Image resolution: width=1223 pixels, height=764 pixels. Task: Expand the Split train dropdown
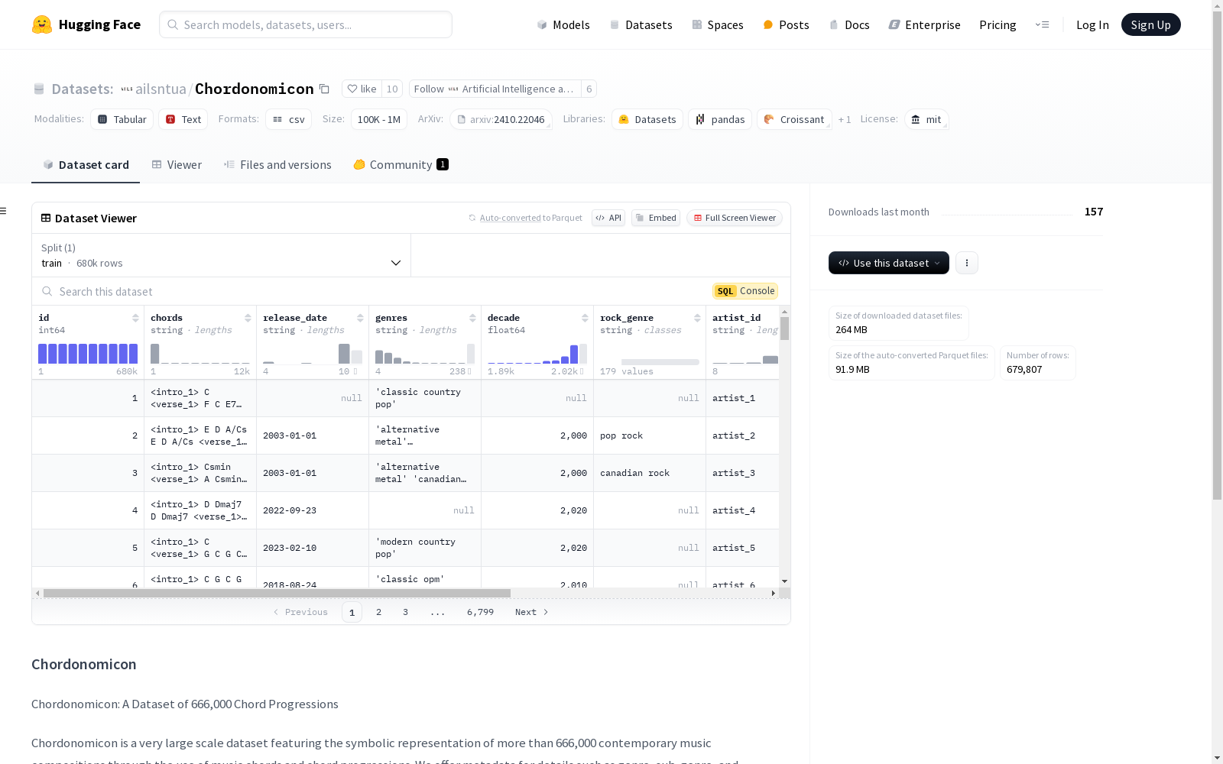coord(222,255)
